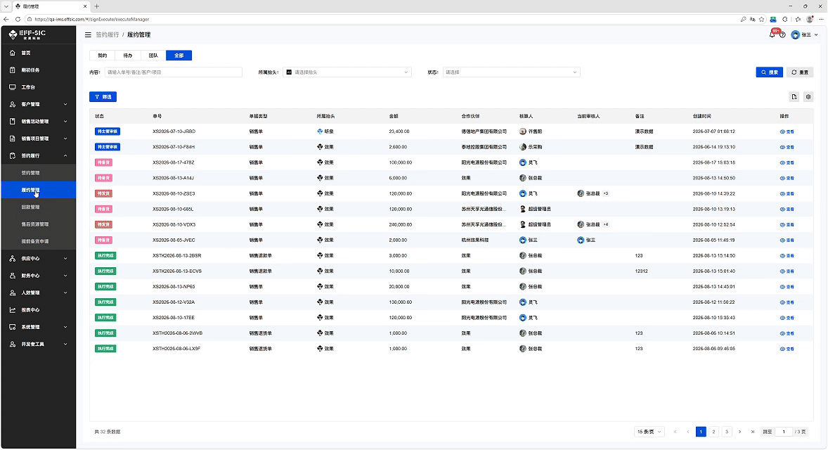Reload the page with browser refresh icon
The height and width of the screenshot is (450, 828).
tap(18, 19)
